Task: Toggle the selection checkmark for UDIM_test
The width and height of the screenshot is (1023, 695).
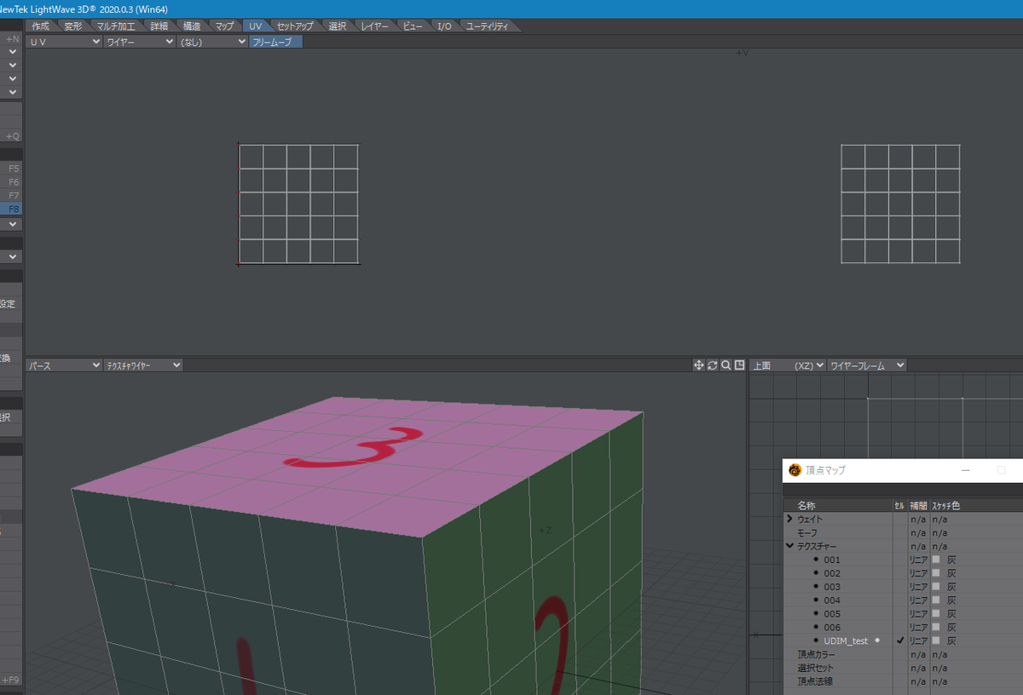Action: tap(899, 640)
